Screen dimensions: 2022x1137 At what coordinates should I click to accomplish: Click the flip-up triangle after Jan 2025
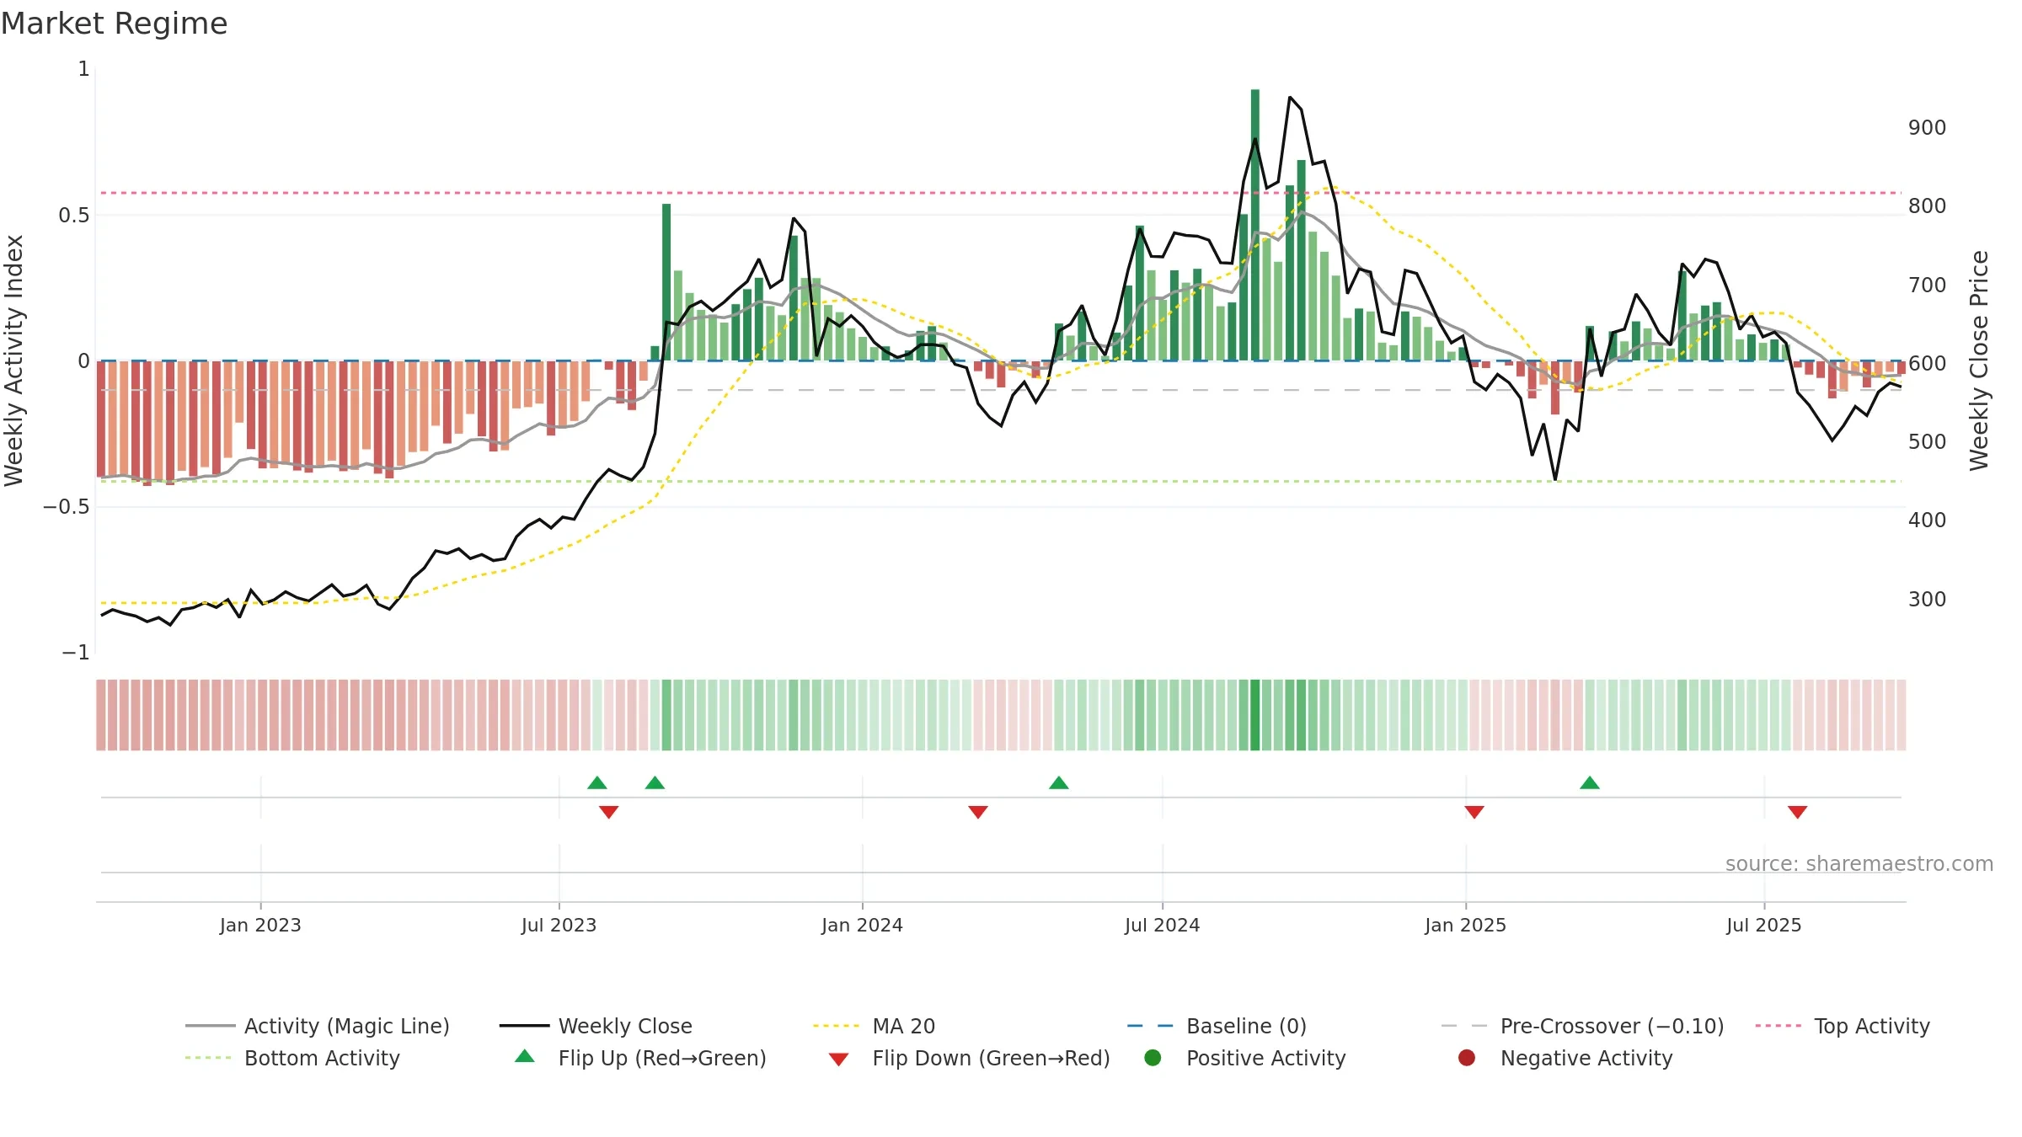coord(1590,783)
